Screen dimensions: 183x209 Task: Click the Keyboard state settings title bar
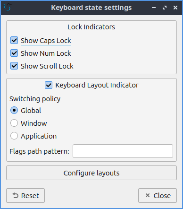coord(91,8)
